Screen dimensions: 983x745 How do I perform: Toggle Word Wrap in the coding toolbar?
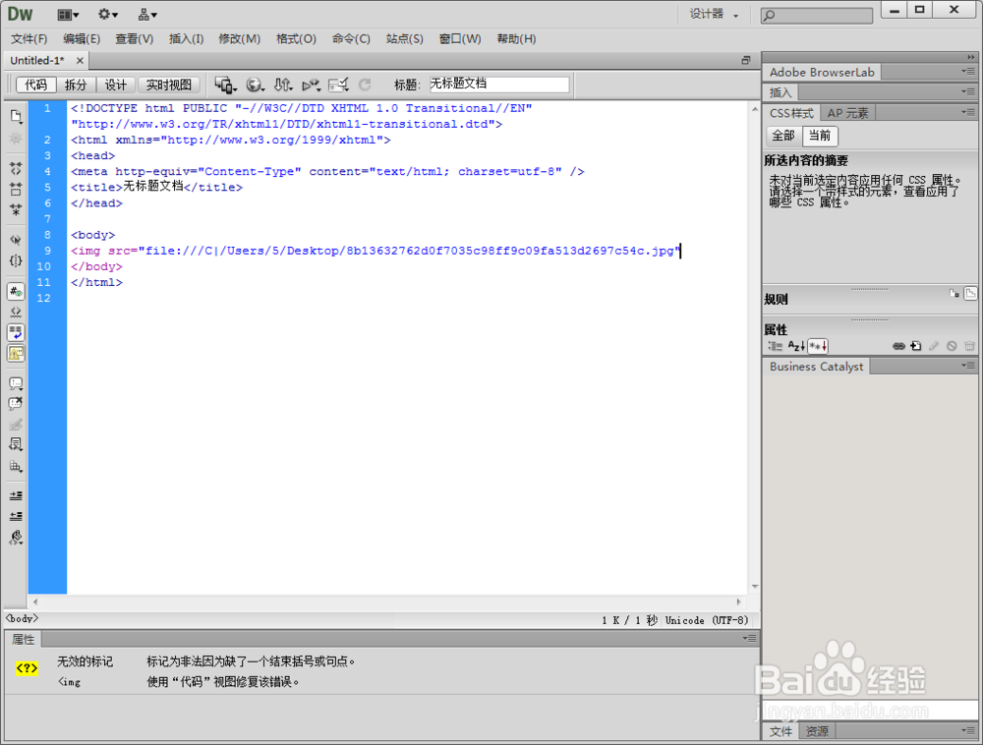[x=15, y=334]
